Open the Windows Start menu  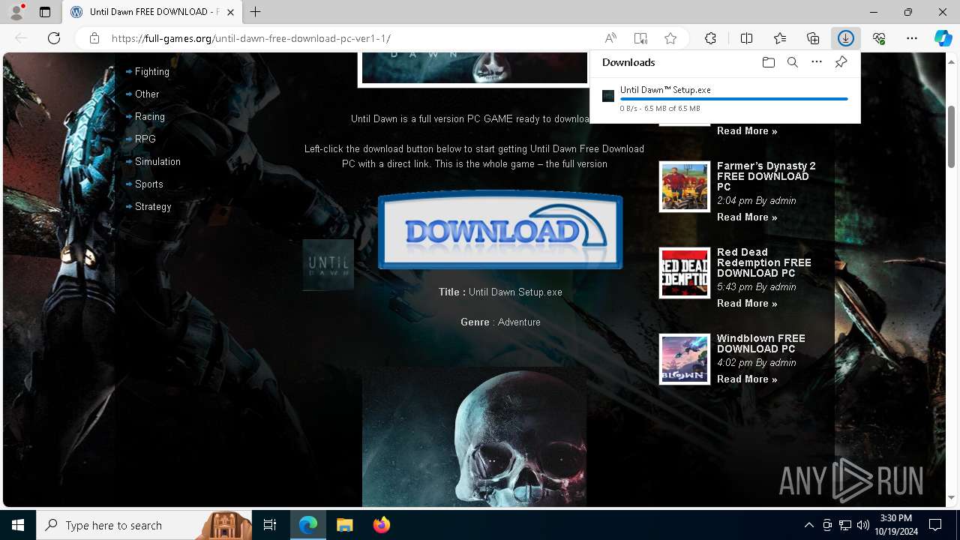pyautogui.click(x=18, y=525)
